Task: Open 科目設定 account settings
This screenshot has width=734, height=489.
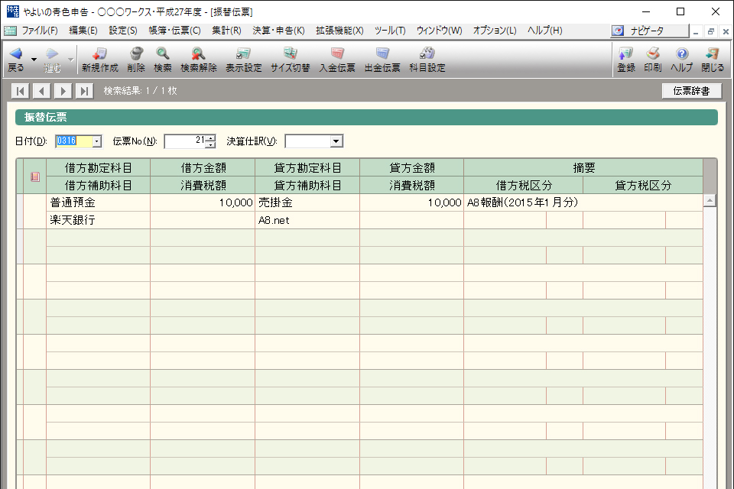Action: click(427, 60)
